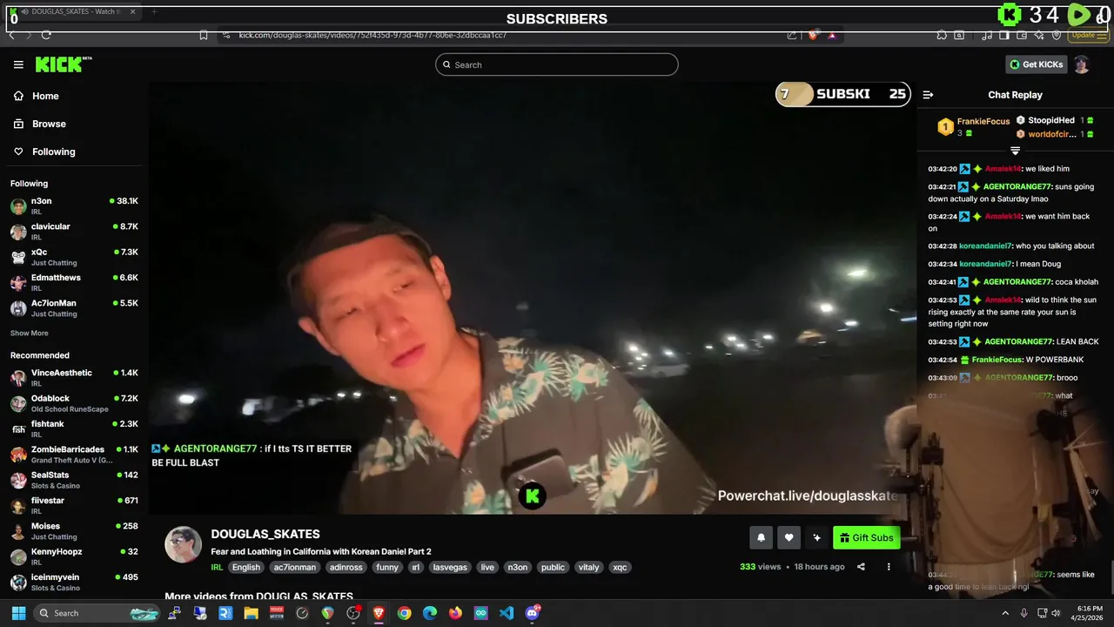
Task: Open Ac7ionMan channel in sidebar
Action: pos(74,308)
